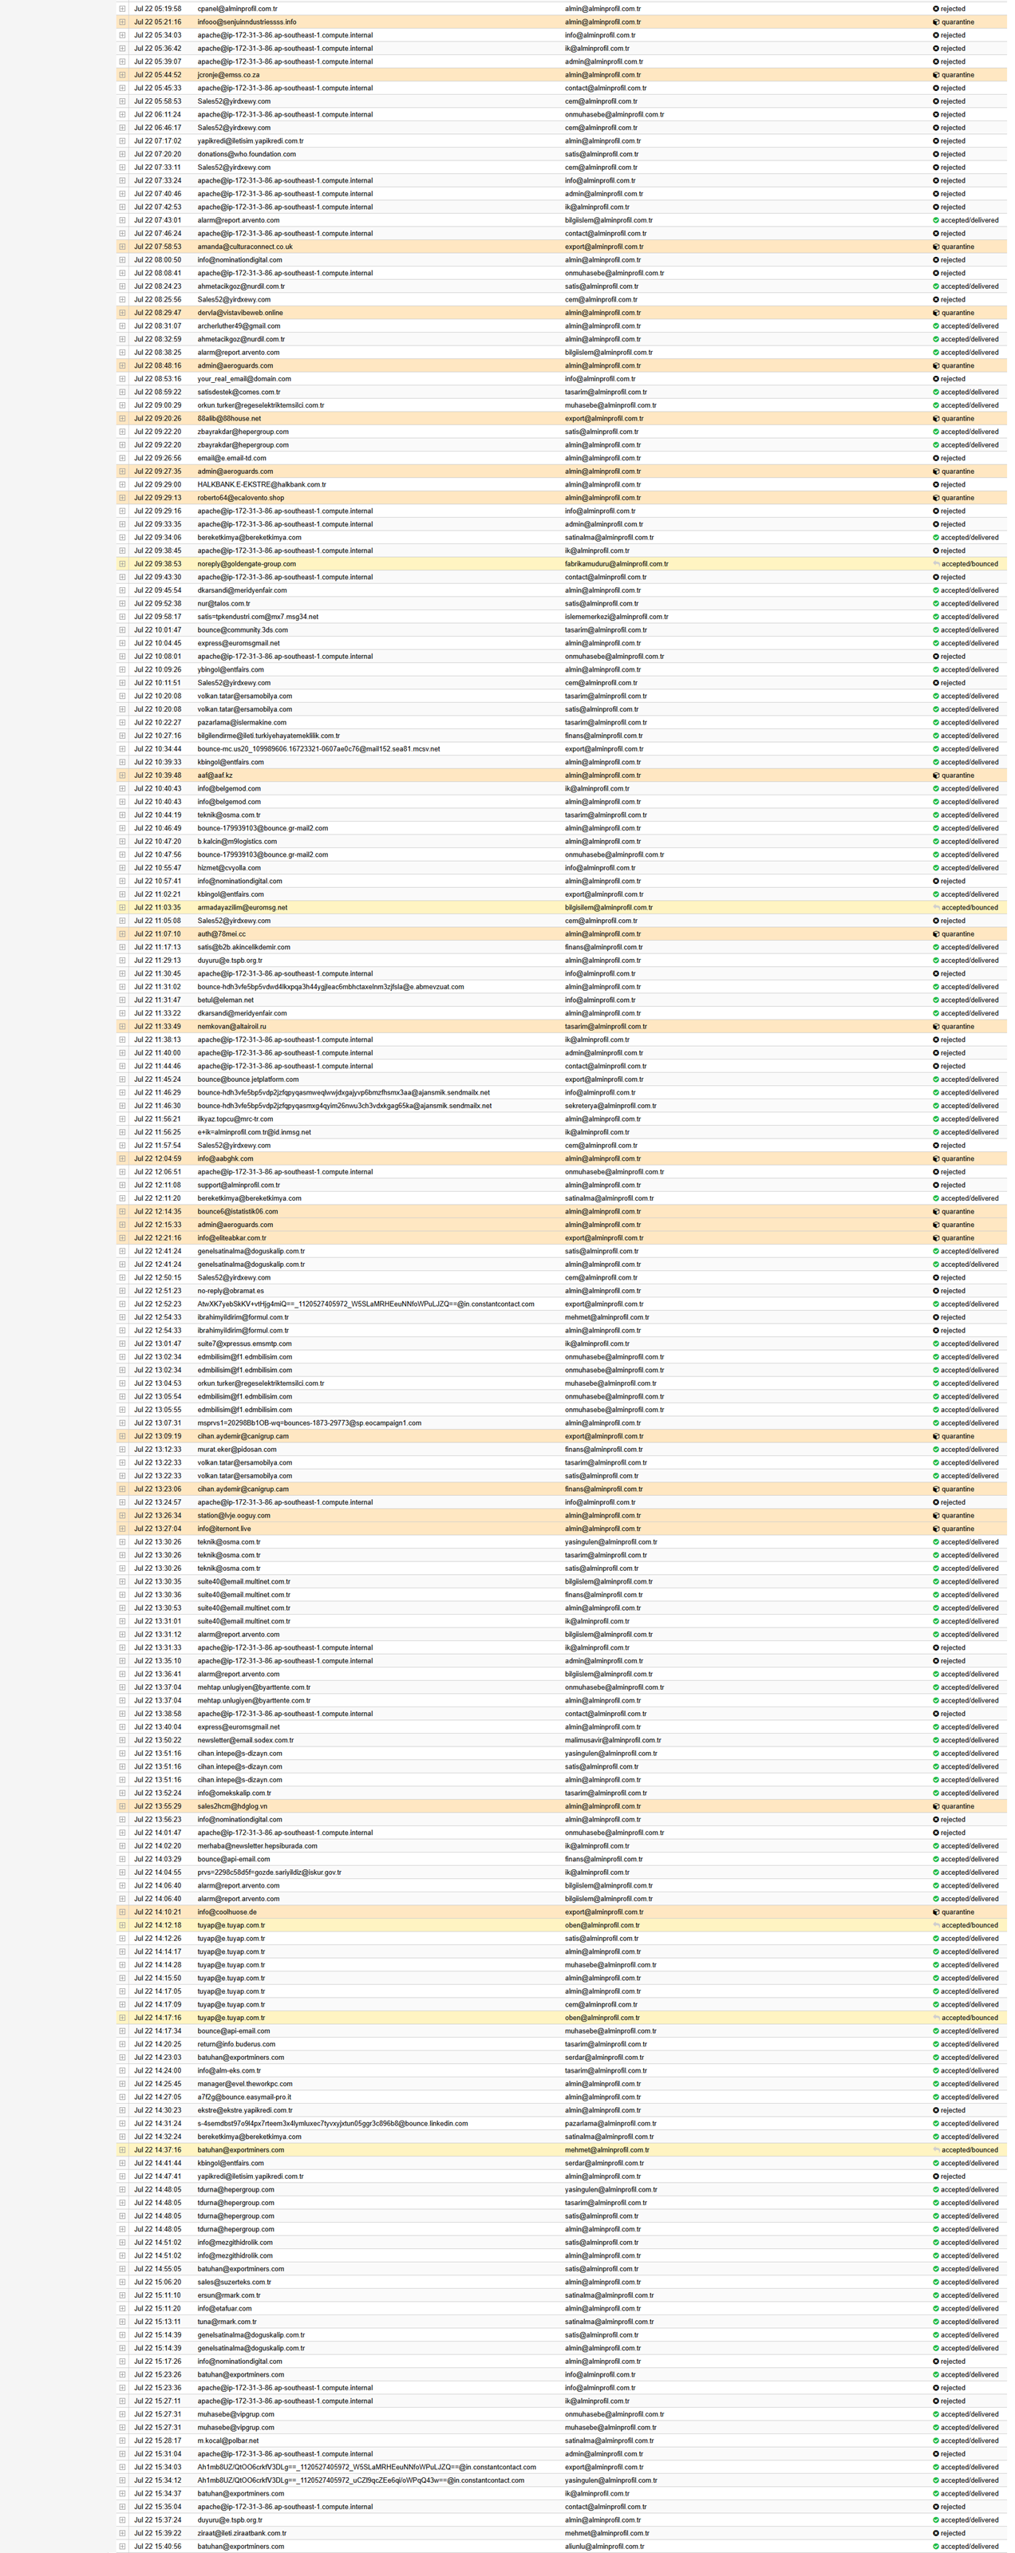Screen dimensions: 1015x2553
Task: Expand the Jul 22 05:19:58 cpanel log row
Action: pyautogui.click(x=123, y=9)
